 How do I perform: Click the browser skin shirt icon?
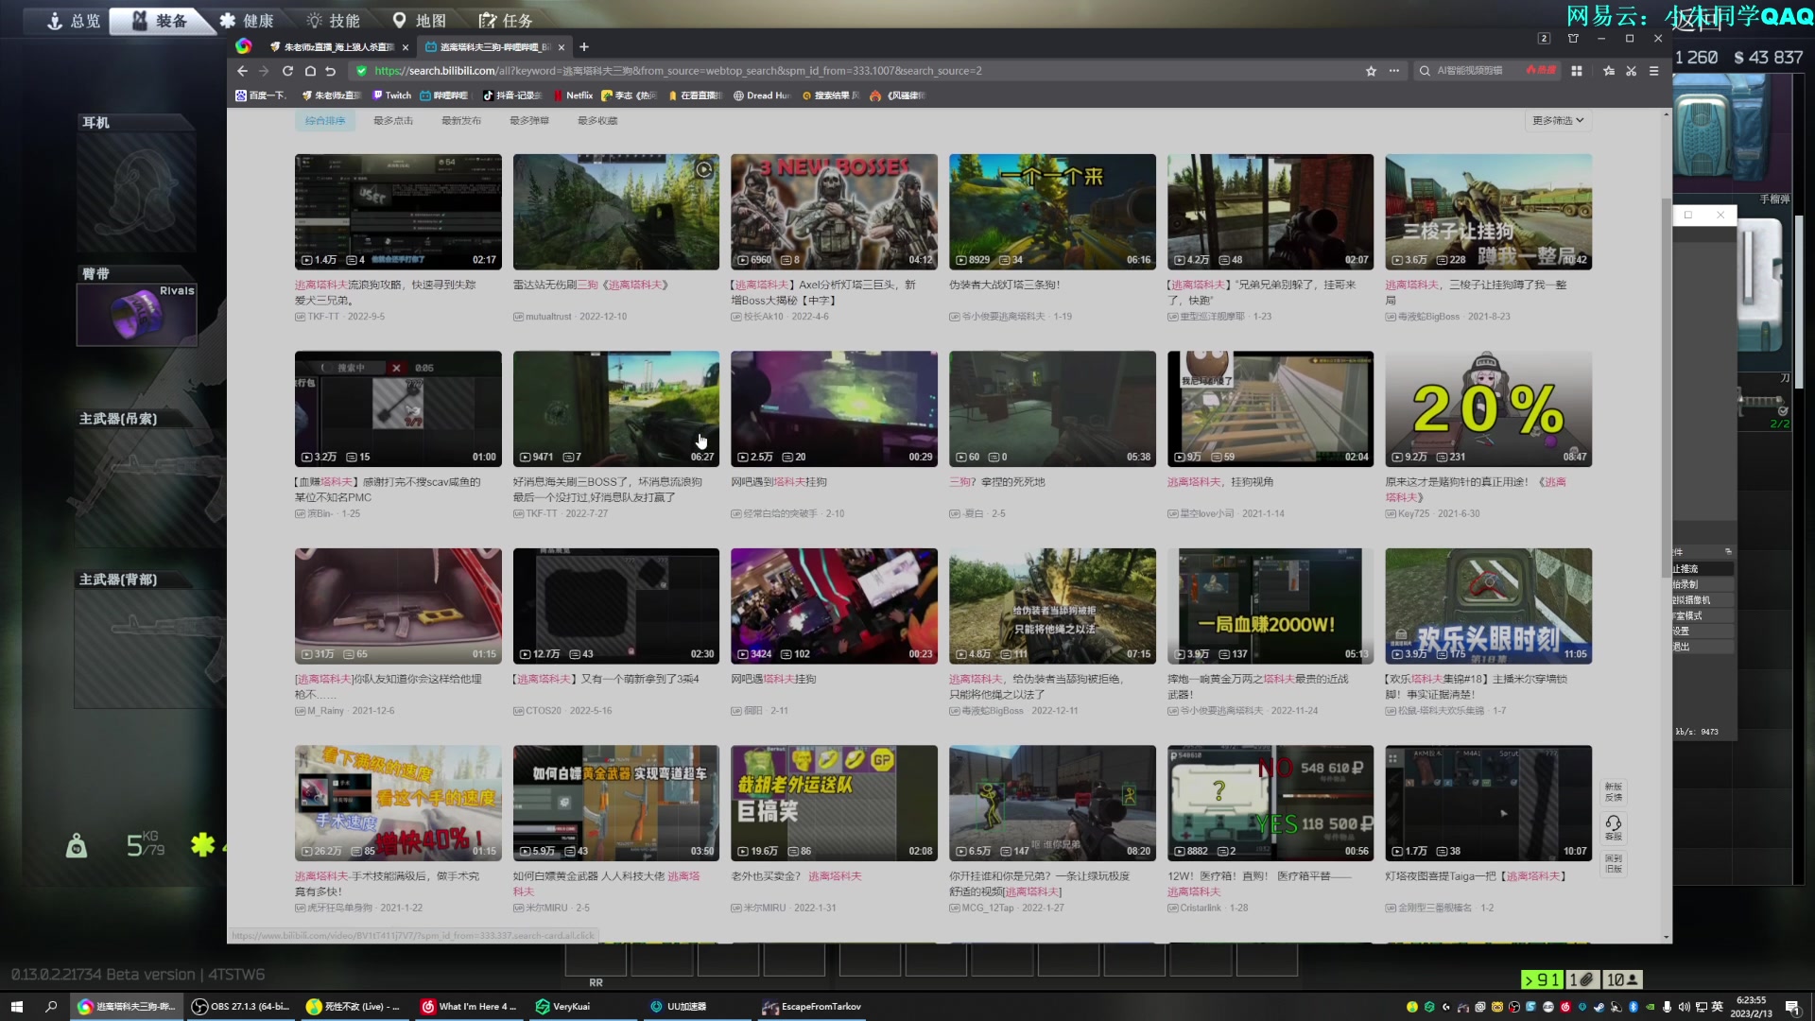1573,39
